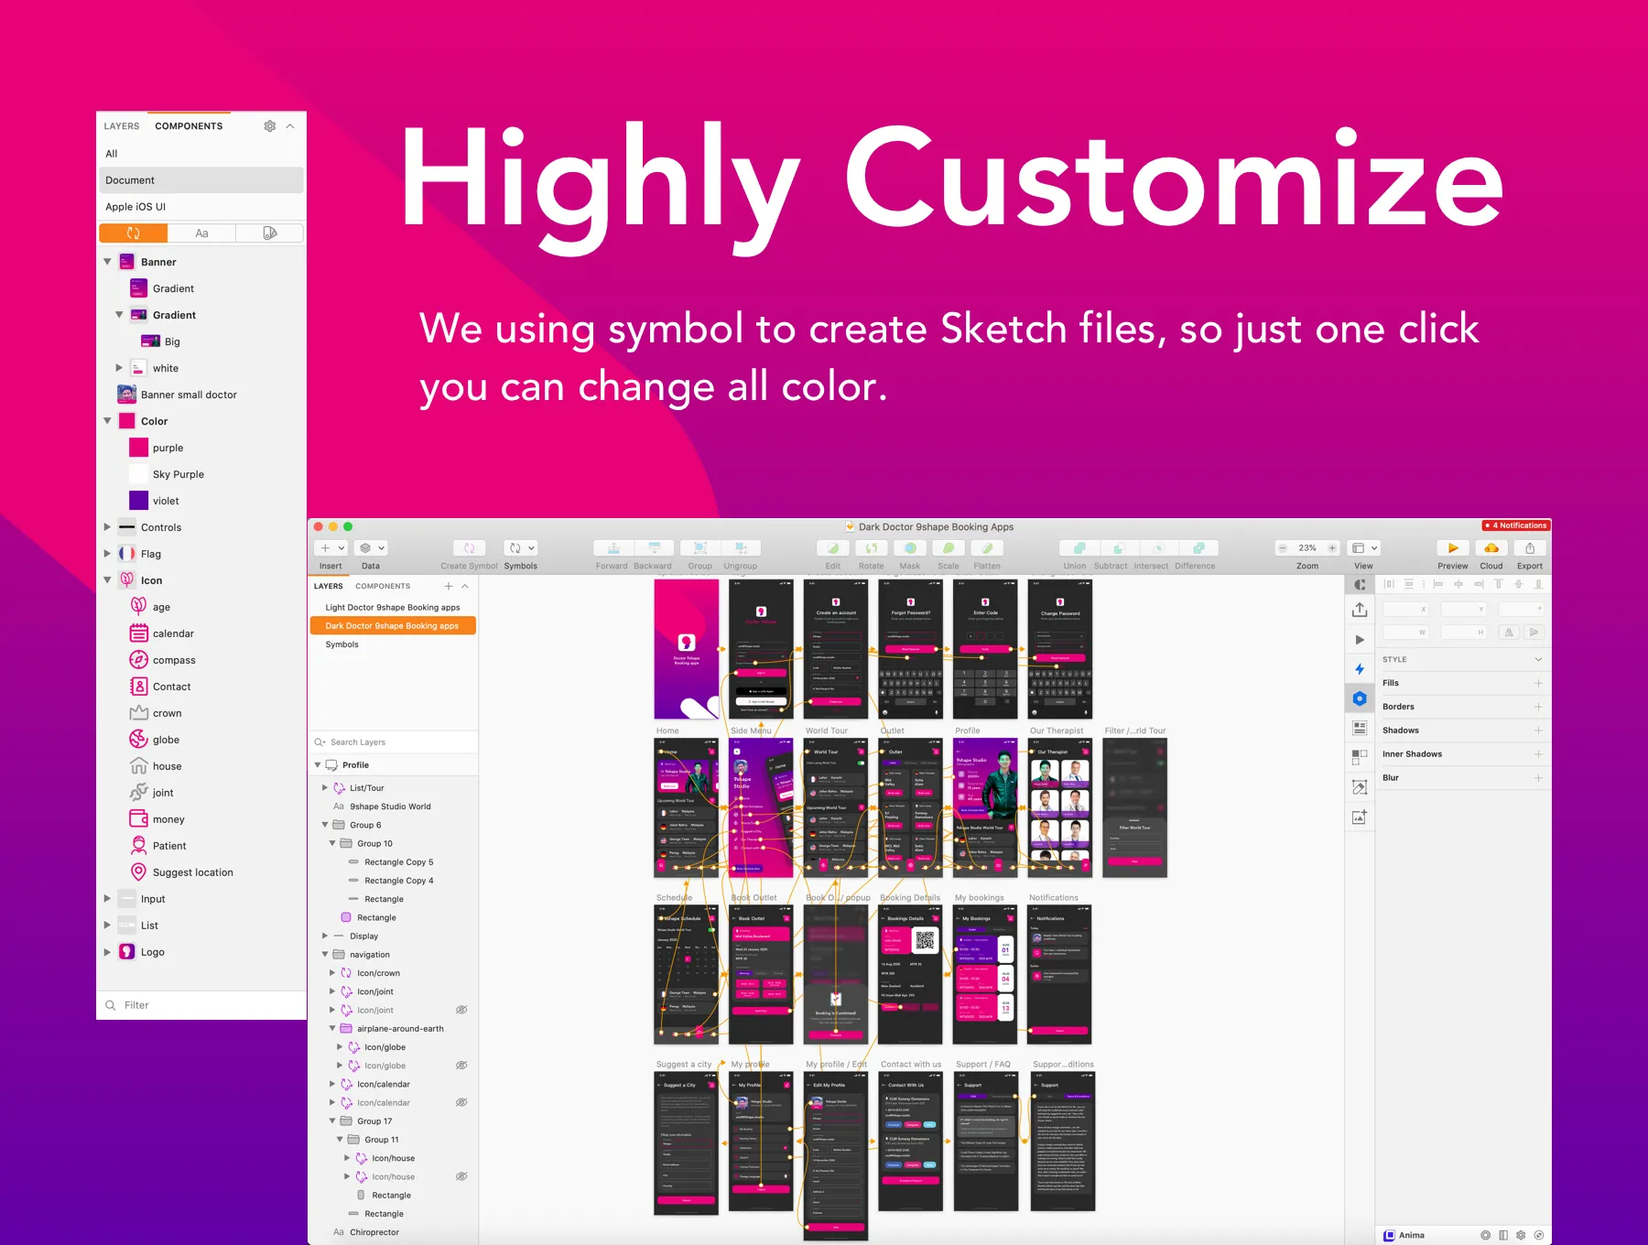This screenshot has height=1245, width=1648.
Task: Select the violet color swatch
Action: tap(138, 501)
